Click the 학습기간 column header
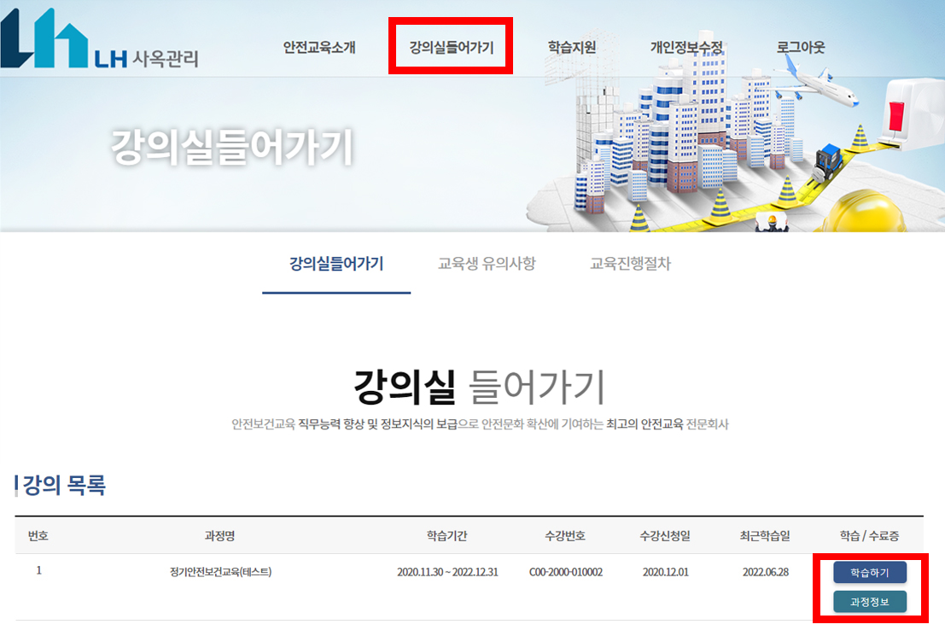The width and height of the screenshot is (945, 636). click(447, 536)
